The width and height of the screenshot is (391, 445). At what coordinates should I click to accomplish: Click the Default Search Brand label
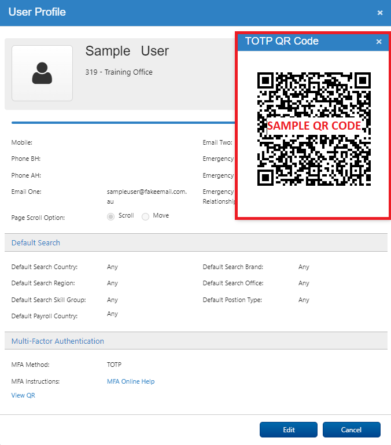[x=233, y=267]
